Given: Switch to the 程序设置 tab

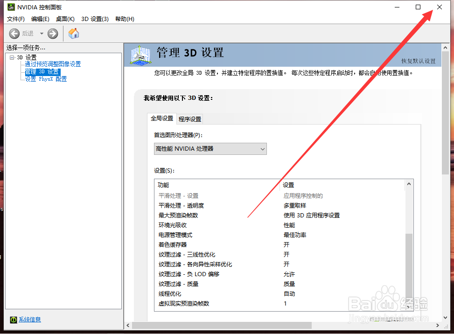Looking at the screenshot, I should point(190,119).
